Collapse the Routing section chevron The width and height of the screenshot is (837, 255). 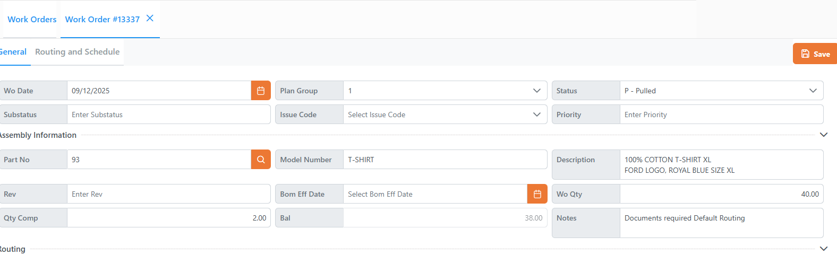point(823,249)
